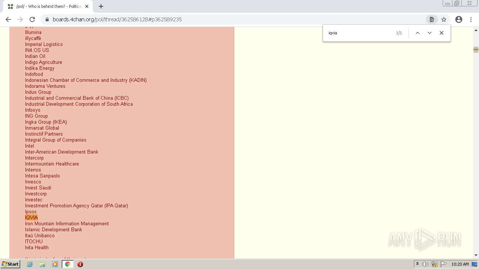Open the Chrome three-dot menu

[x=472, y=19]
